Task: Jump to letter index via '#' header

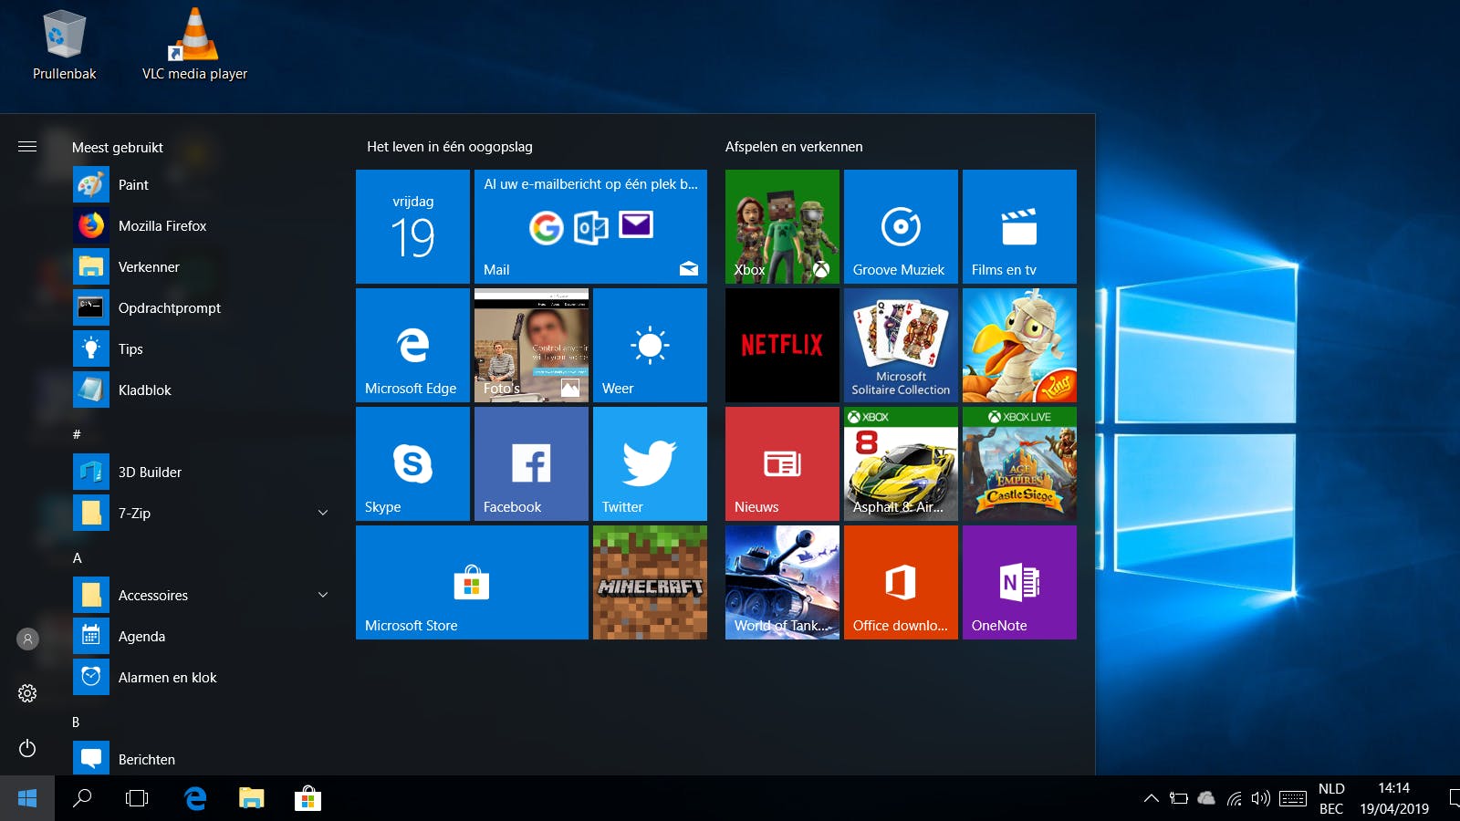Action: [77, 434]
